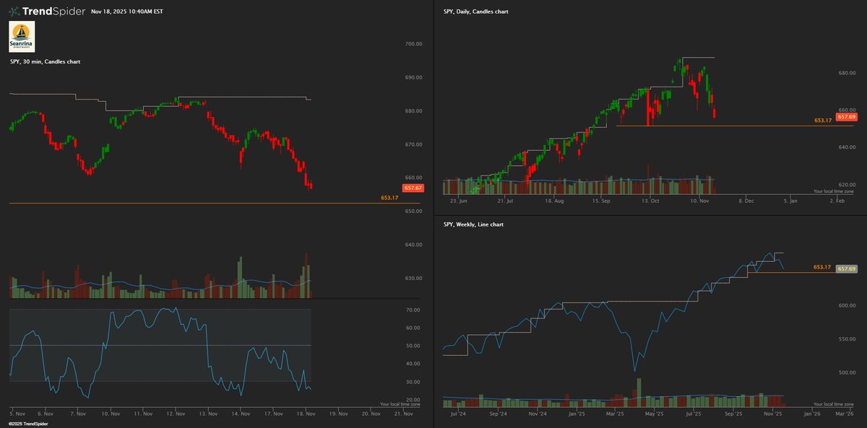The image size is (867, 428).
Task: Click the '13. Oct' date on Daily chart
Action: pyautogui.click(x=651, y=201)
